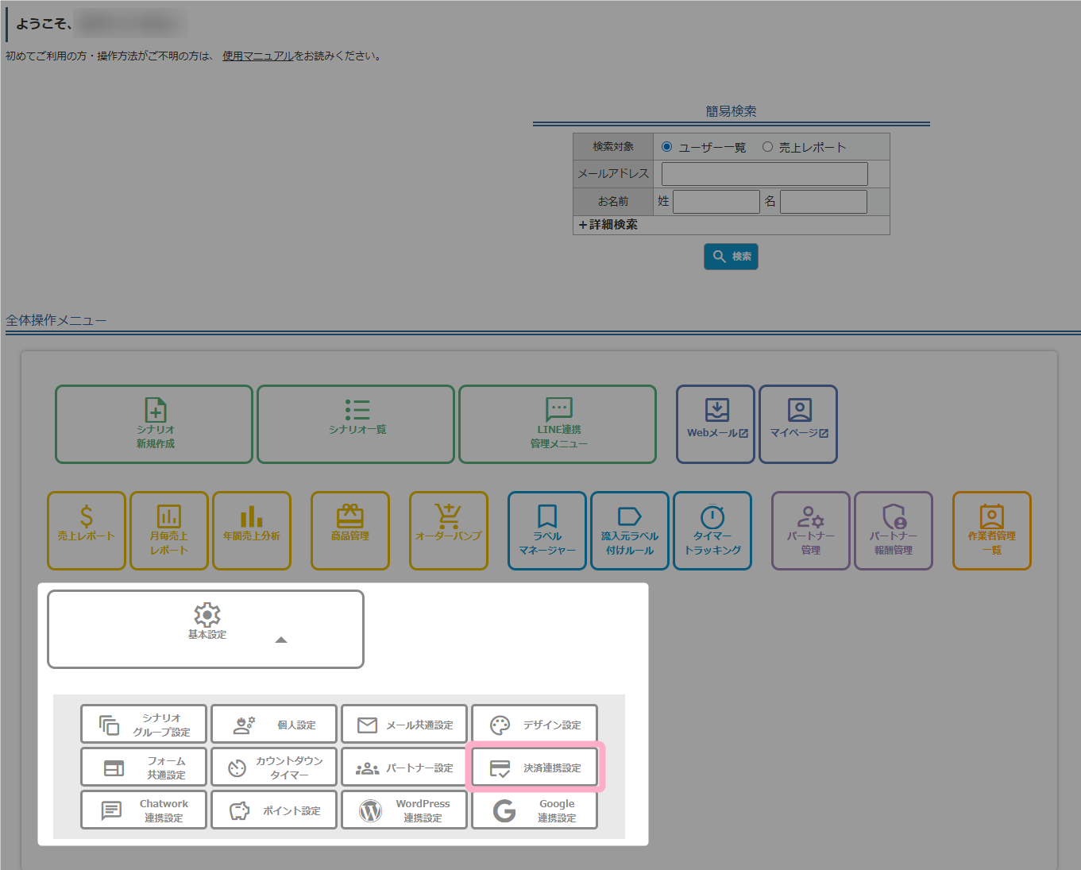The image size is (1081, 870).
Task: Click the メールアドレス input field
Action: 764,174
